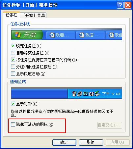133x149 pixels.
Task: Click the green 开始 Start button preview
Action: pyautogui.click(x=27, y=35)
